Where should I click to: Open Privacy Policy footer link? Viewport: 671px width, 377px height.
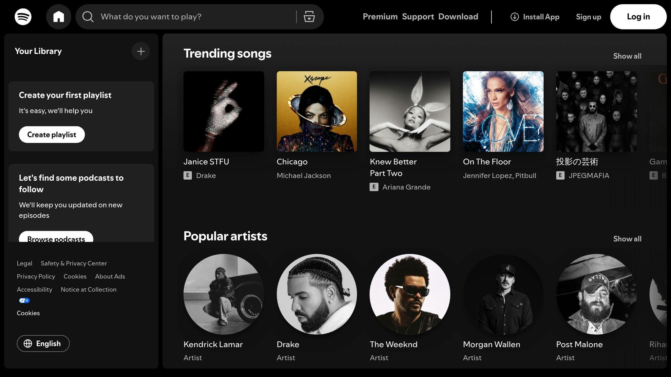pos(36,277)
